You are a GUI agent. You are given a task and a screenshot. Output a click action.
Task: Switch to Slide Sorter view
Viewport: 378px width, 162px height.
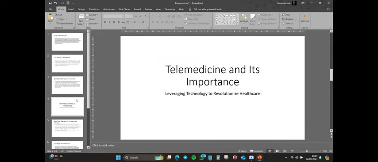point(277,151)
